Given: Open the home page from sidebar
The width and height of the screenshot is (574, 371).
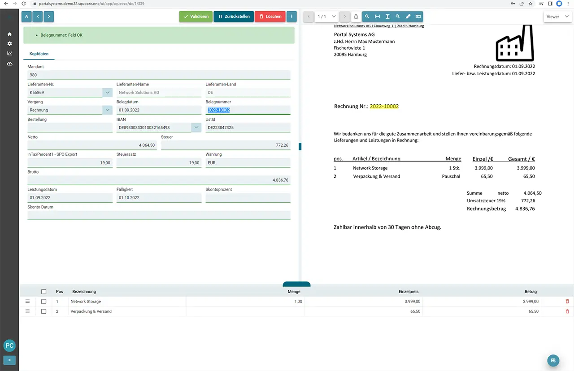Looking at the screenshot, I should [x=9, y=34].
